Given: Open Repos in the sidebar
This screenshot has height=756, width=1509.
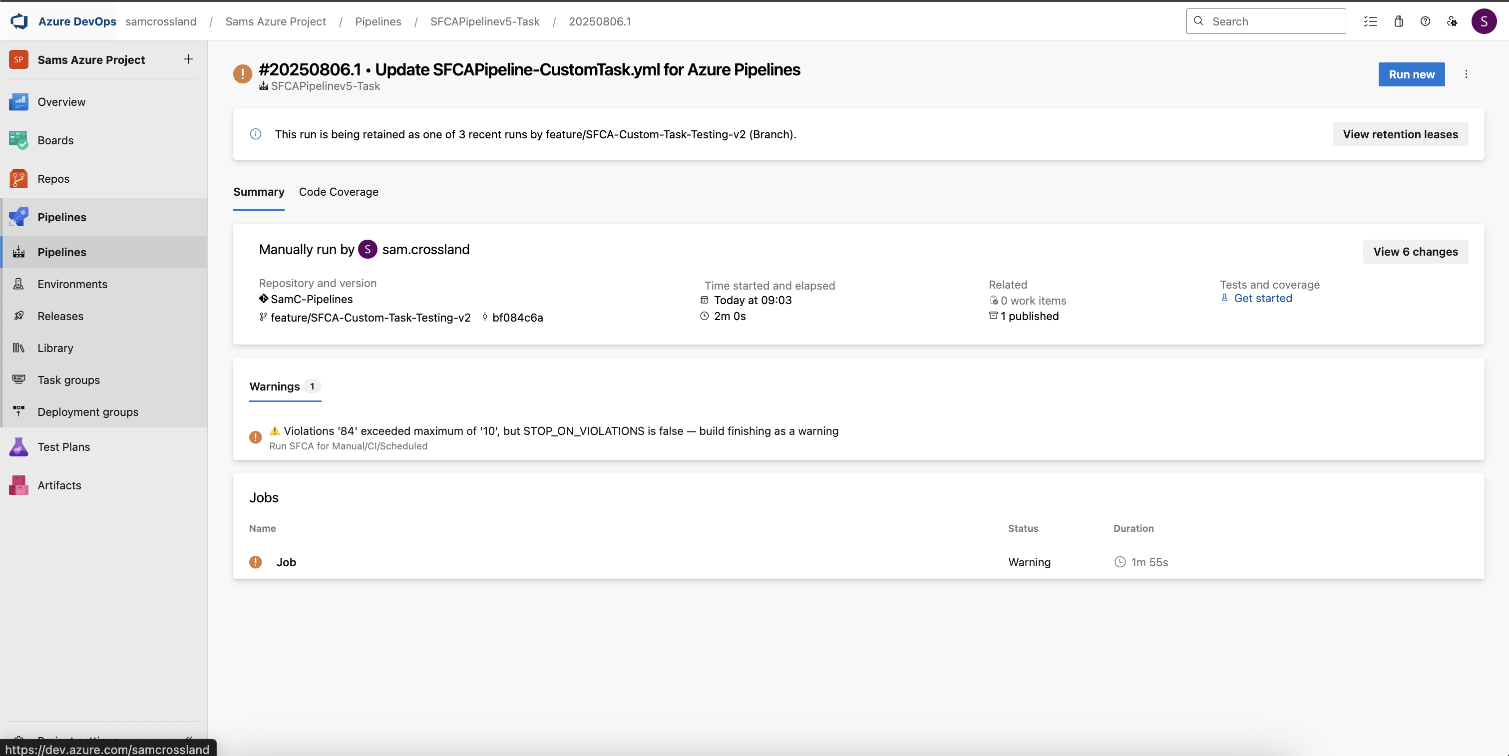Looking at the screenshot, I should pyautogui.click(x=53, y=179).
